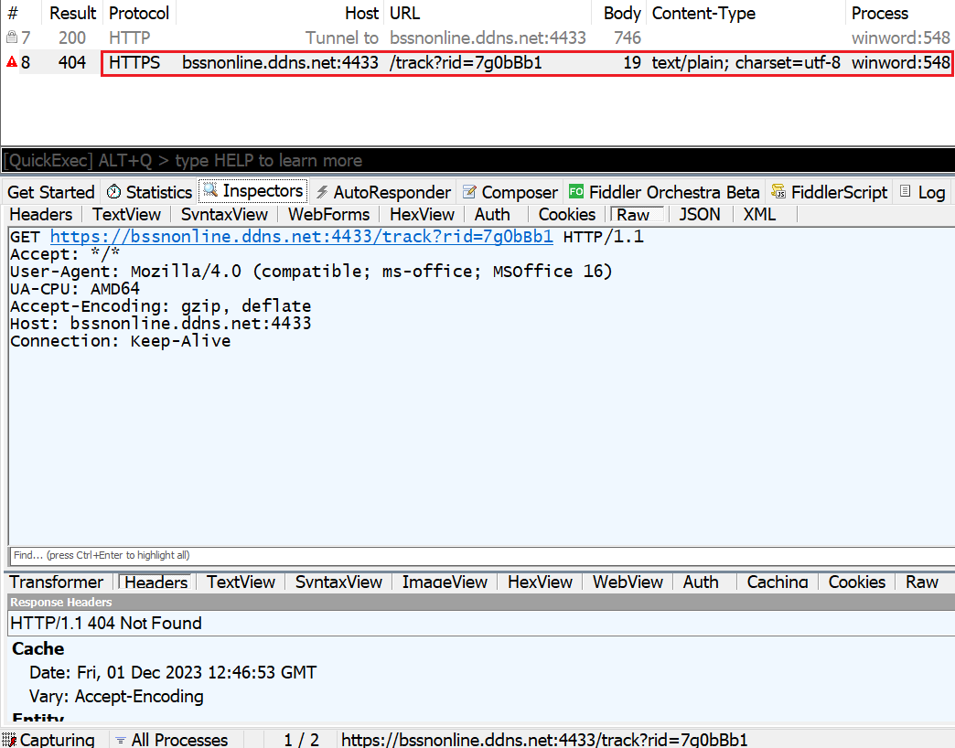Open the Get Started tab
955x748 pixels.
(50, 191)
